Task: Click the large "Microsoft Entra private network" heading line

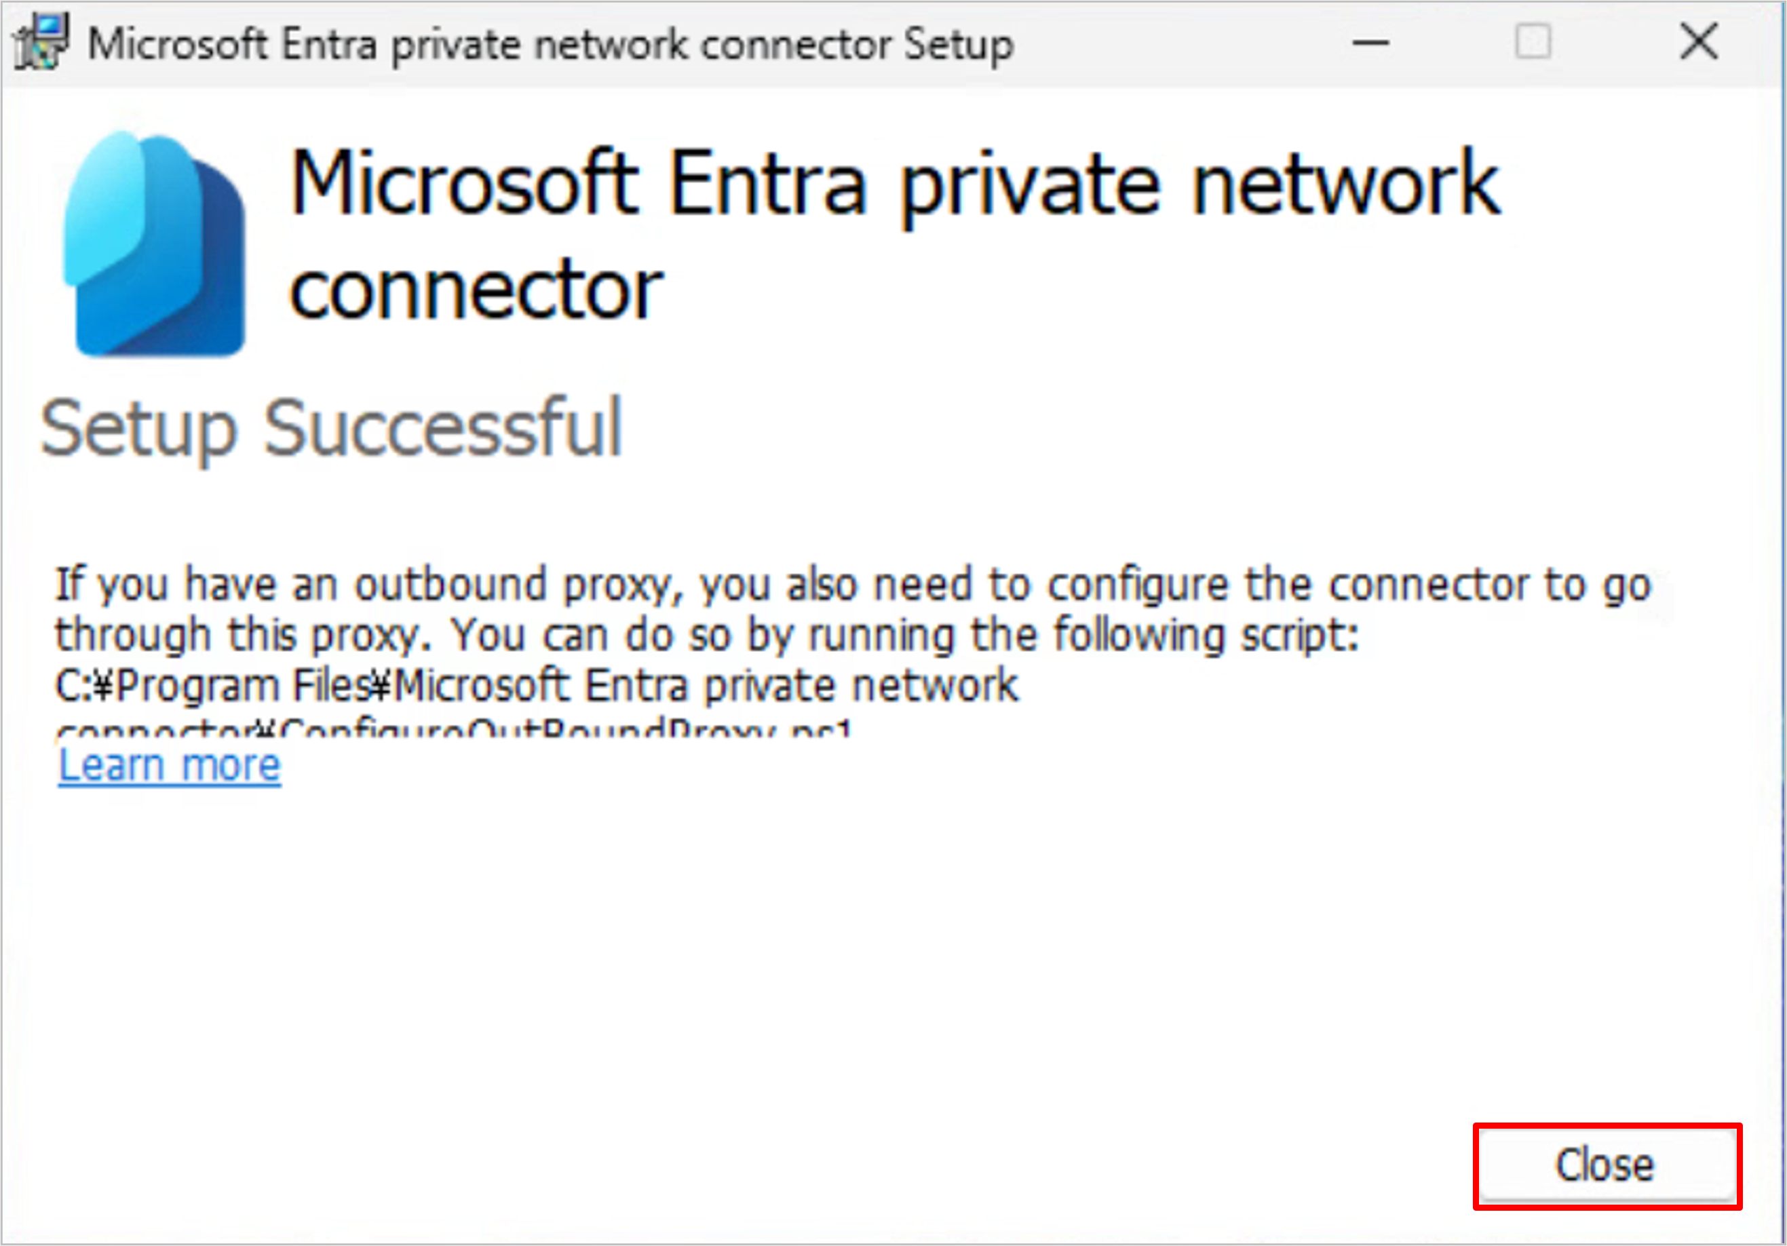Action: (893, 184)
